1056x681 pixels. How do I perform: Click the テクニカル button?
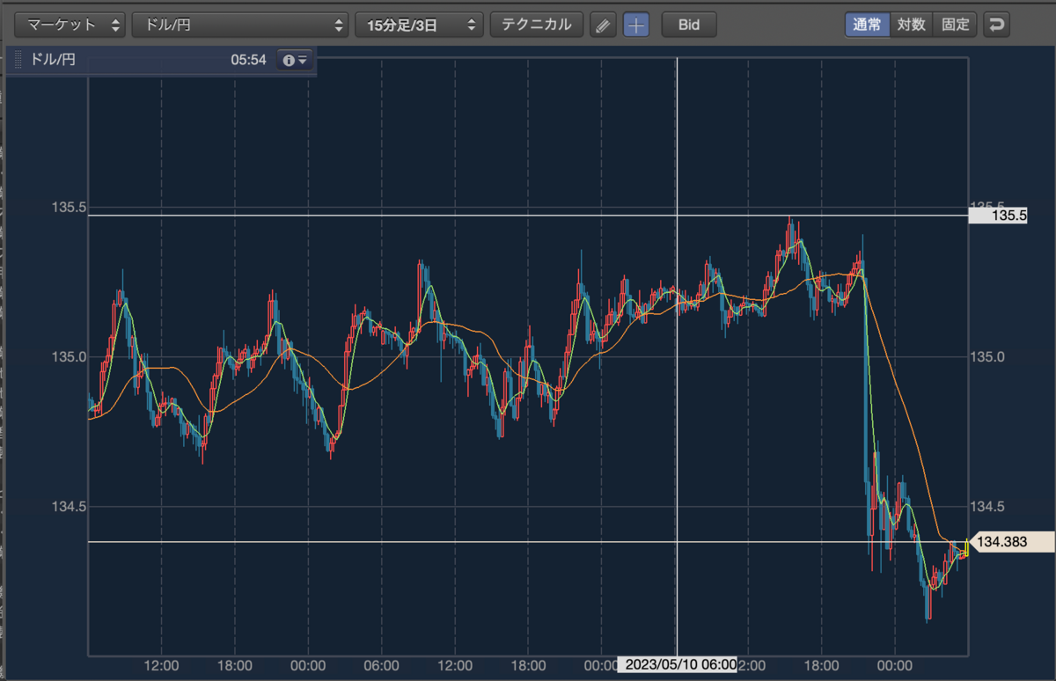(x=536, y=25)
